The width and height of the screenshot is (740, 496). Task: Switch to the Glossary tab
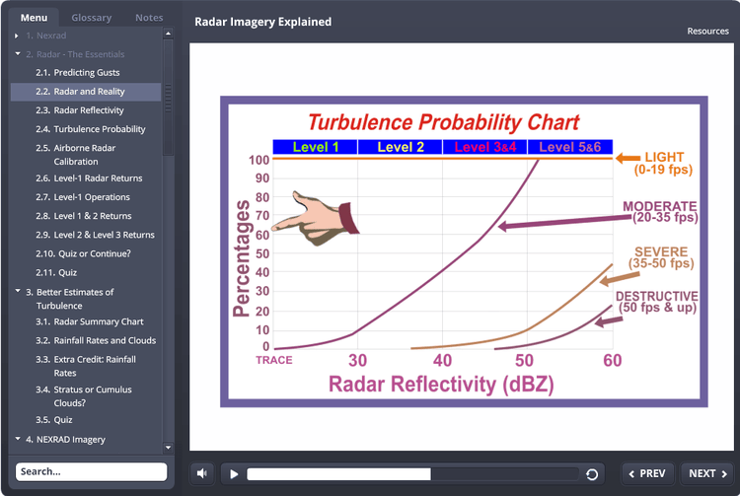coord(92,18)
